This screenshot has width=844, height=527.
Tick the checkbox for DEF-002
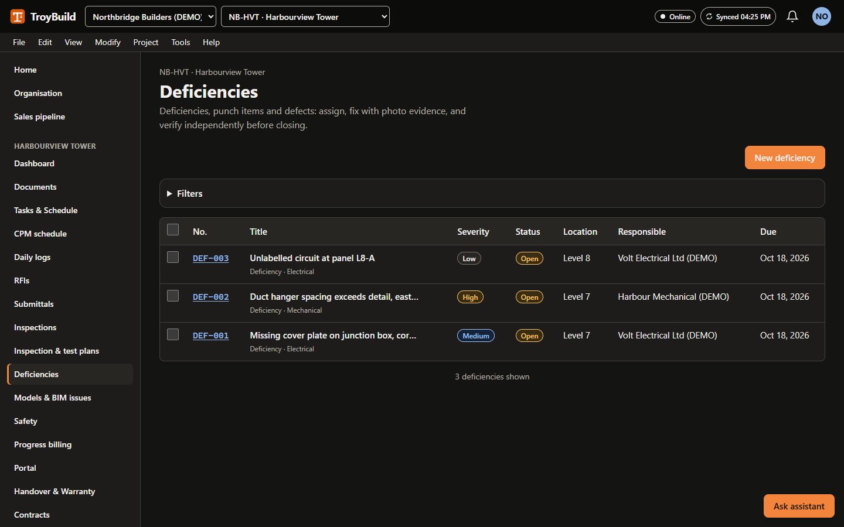coord(173,296)
